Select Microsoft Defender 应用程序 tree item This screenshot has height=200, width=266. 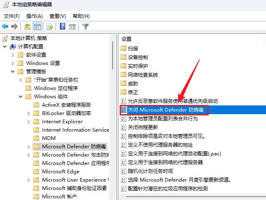click(x=76, y=163)
